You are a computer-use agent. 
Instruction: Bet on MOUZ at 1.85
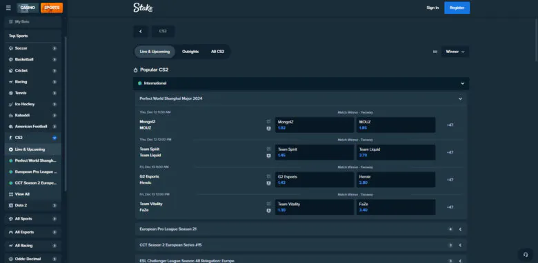tap(396, 125)
